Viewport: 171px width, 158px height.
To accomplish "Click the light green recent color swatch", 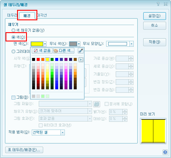I will (43, 96).
